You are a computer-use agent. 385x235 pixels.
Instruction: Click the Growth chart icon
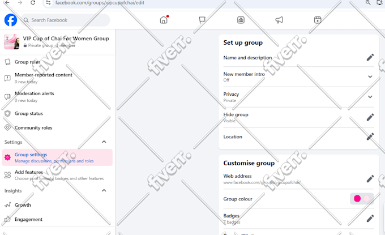(x=7, y=205)
